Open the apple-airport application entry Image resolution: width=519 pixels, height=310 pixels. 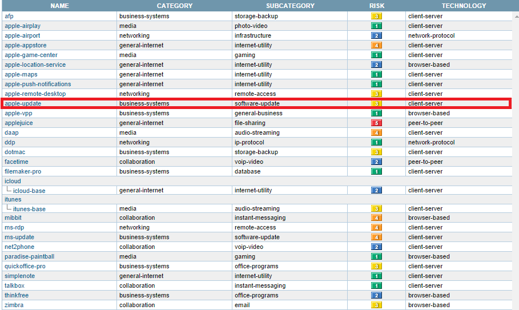coord(22,35)
